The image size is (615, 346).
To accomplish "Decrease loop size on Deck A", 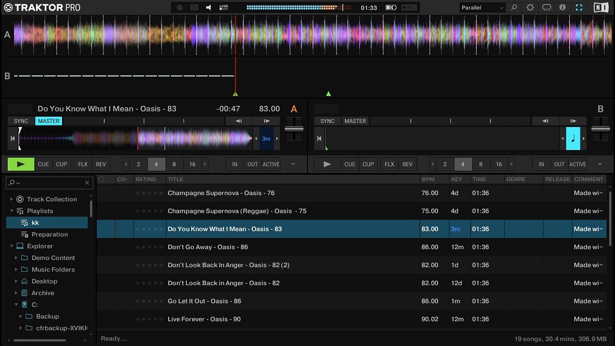I will coord(126,164).
